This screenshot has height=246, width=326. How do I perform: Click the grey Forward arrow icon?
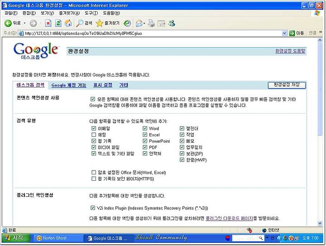(33, 23)
